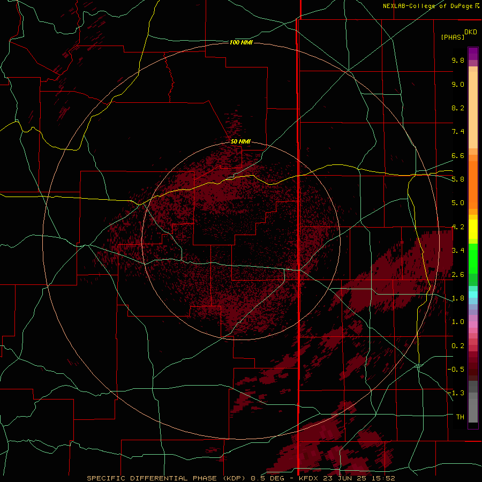The width and height of the screenshot is (482, 482).
Task: Click the 50 NMI range ring label
Action: click(240, 141)
